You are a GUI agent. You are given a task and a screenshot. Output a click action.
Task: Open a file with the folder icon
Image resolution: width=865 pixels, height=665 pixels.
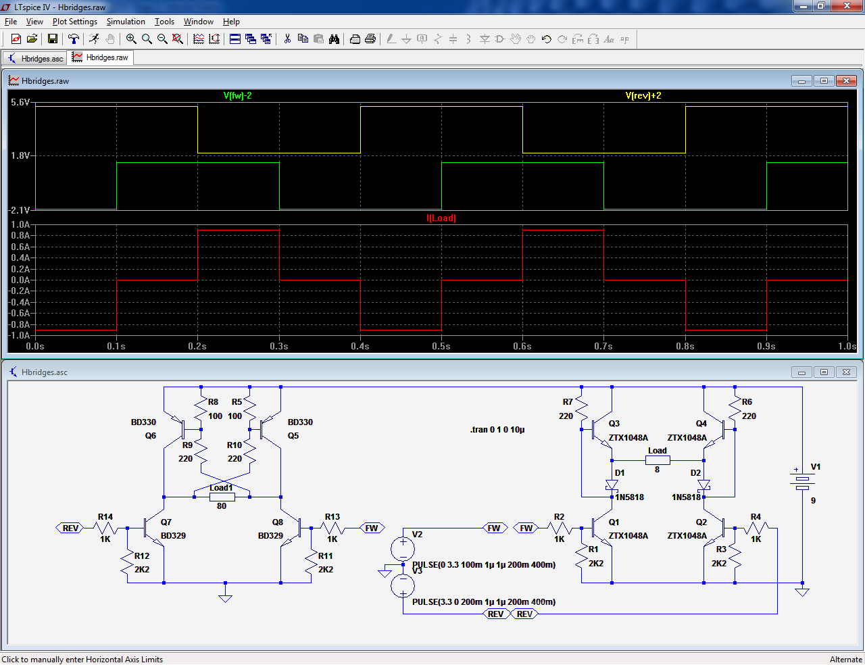[32, 39]
